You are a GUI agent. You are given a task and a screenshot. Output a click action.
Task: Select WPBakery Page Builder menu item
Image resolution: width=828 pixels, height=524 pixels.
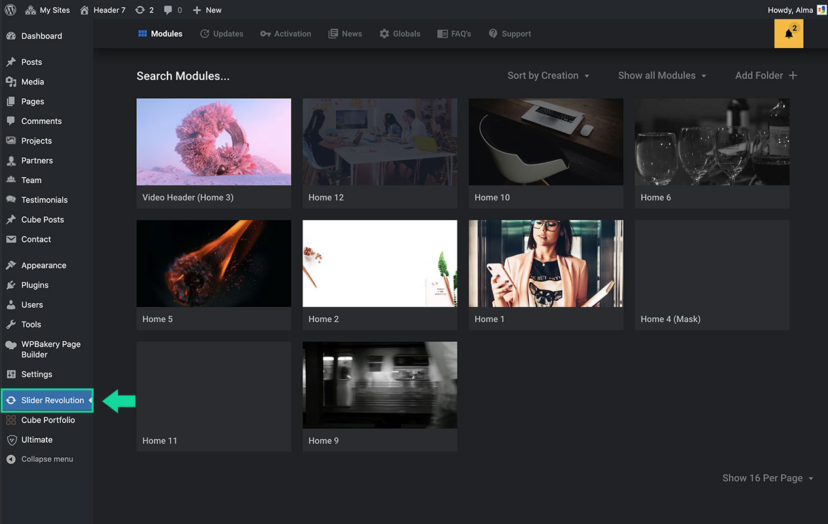point(50,349)
